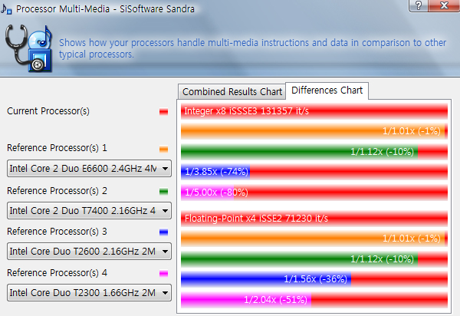460x316 pixels.
Task: Click the Reference Processor(s) 1 label
Action: (57, 148)
